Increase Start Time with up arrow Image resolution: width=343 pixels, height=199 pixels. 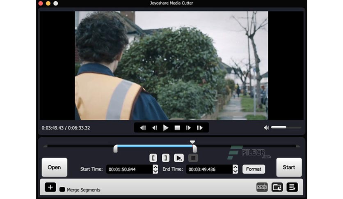click(155, 167)
